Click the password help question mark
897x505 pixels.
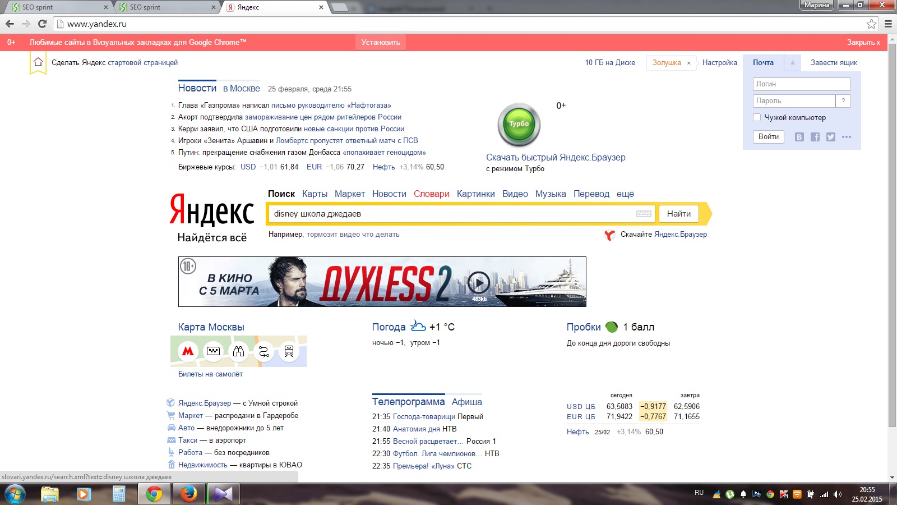click(x=843, y=101)
